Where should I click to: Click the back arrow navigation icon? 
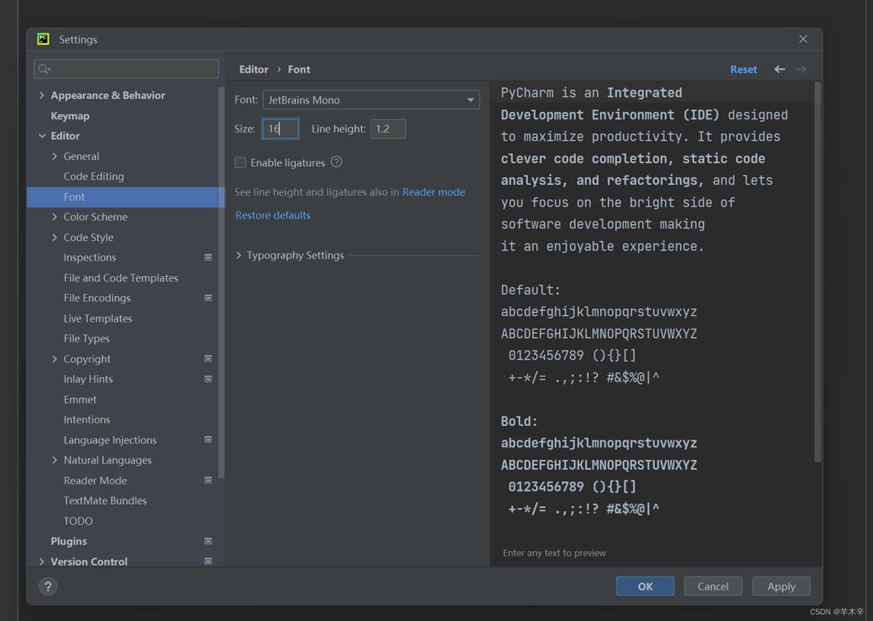(x=779, y=69)
